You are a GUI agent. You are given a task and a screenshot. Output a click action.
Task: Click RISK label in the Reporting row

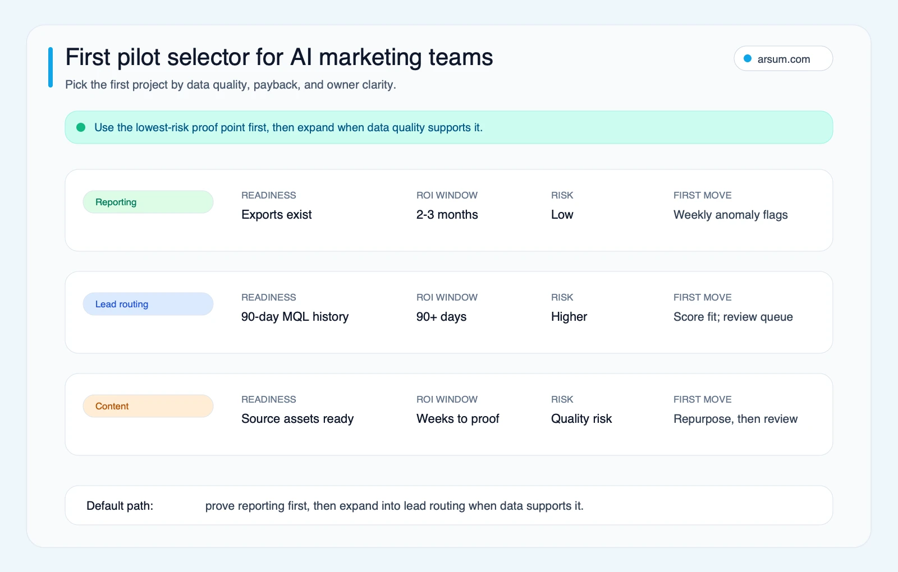click(x=562, y=195)
